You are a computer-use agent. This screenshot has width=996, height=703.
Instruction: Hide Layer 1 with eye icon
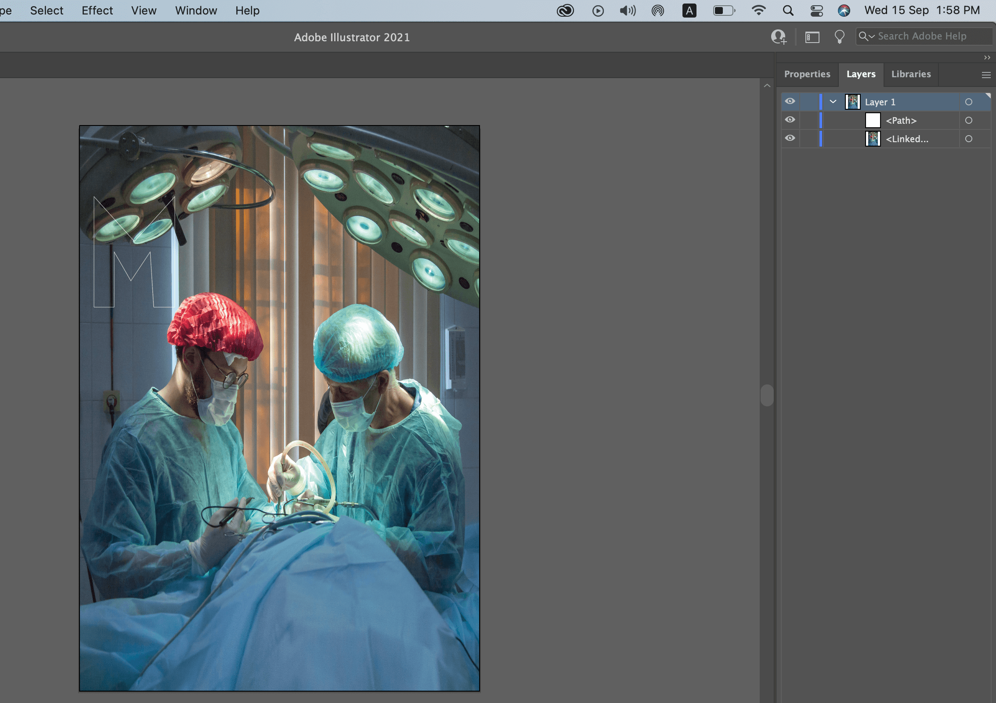(790, 102)
